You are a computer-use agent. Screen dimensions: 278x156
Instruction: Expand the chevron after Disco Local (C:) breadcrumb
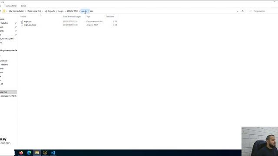(43, 11)
